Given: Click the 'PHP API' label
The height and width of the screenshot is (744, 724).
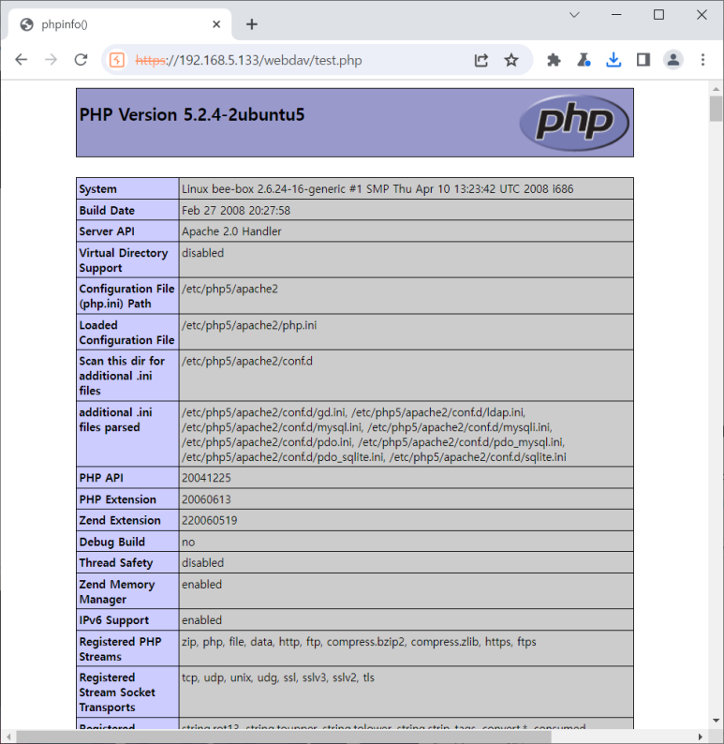Looking at the screenshot, I should (x=101, y=478).
